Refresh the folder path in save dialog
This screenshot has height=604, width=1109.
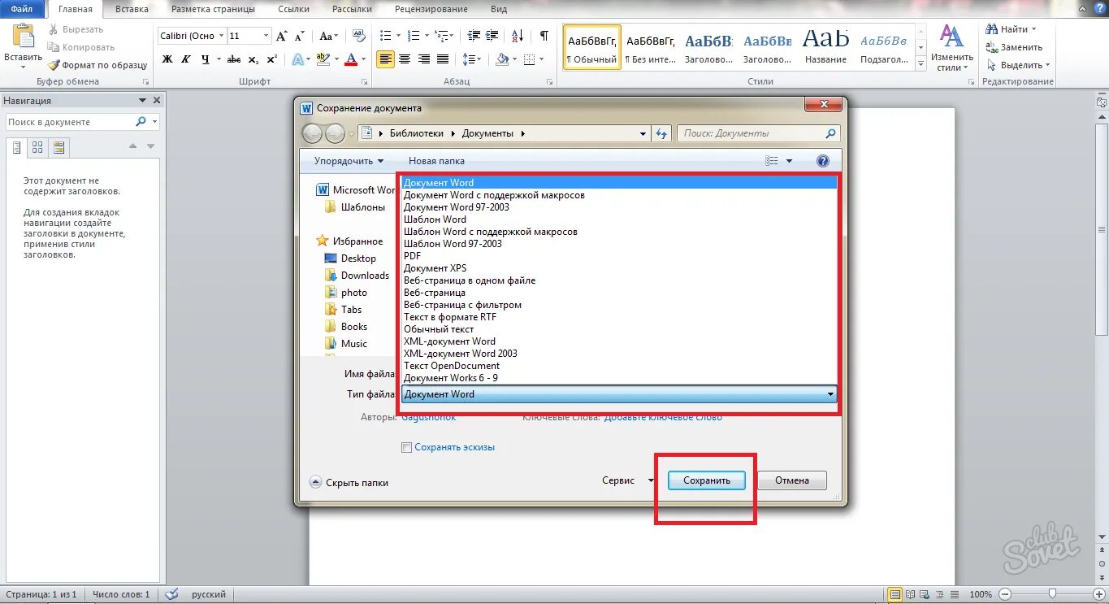[662, 133]
